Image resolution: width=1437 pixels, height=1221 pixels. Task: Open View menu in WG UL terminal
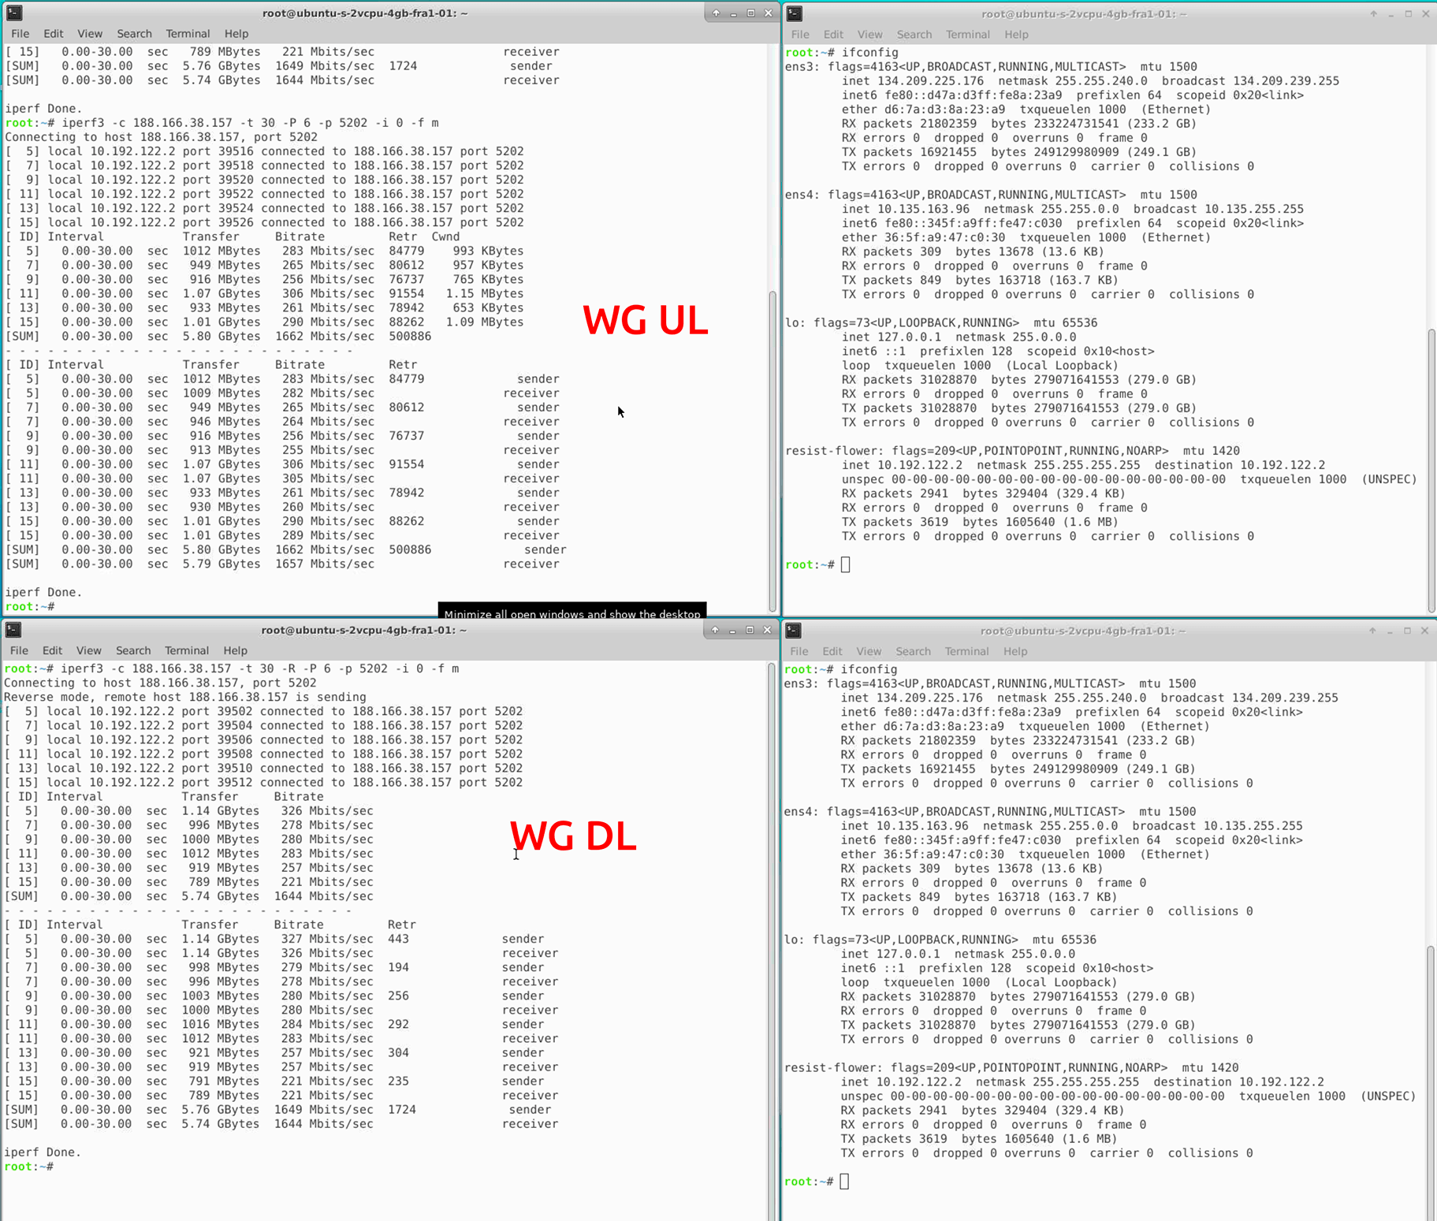90,34
